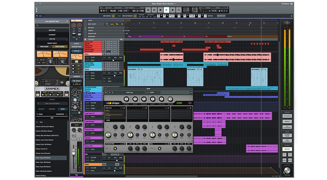Close the Master Tape browser panel

click(67, 21)
